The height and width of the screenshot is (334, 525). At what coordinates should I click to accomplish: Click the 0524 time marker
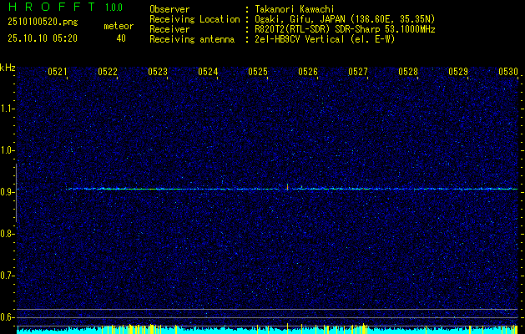pyautogui.click(x=208, y=71)
